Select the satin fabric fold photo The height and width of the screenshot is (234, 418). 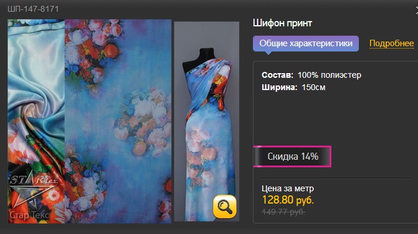coord(36,121)
